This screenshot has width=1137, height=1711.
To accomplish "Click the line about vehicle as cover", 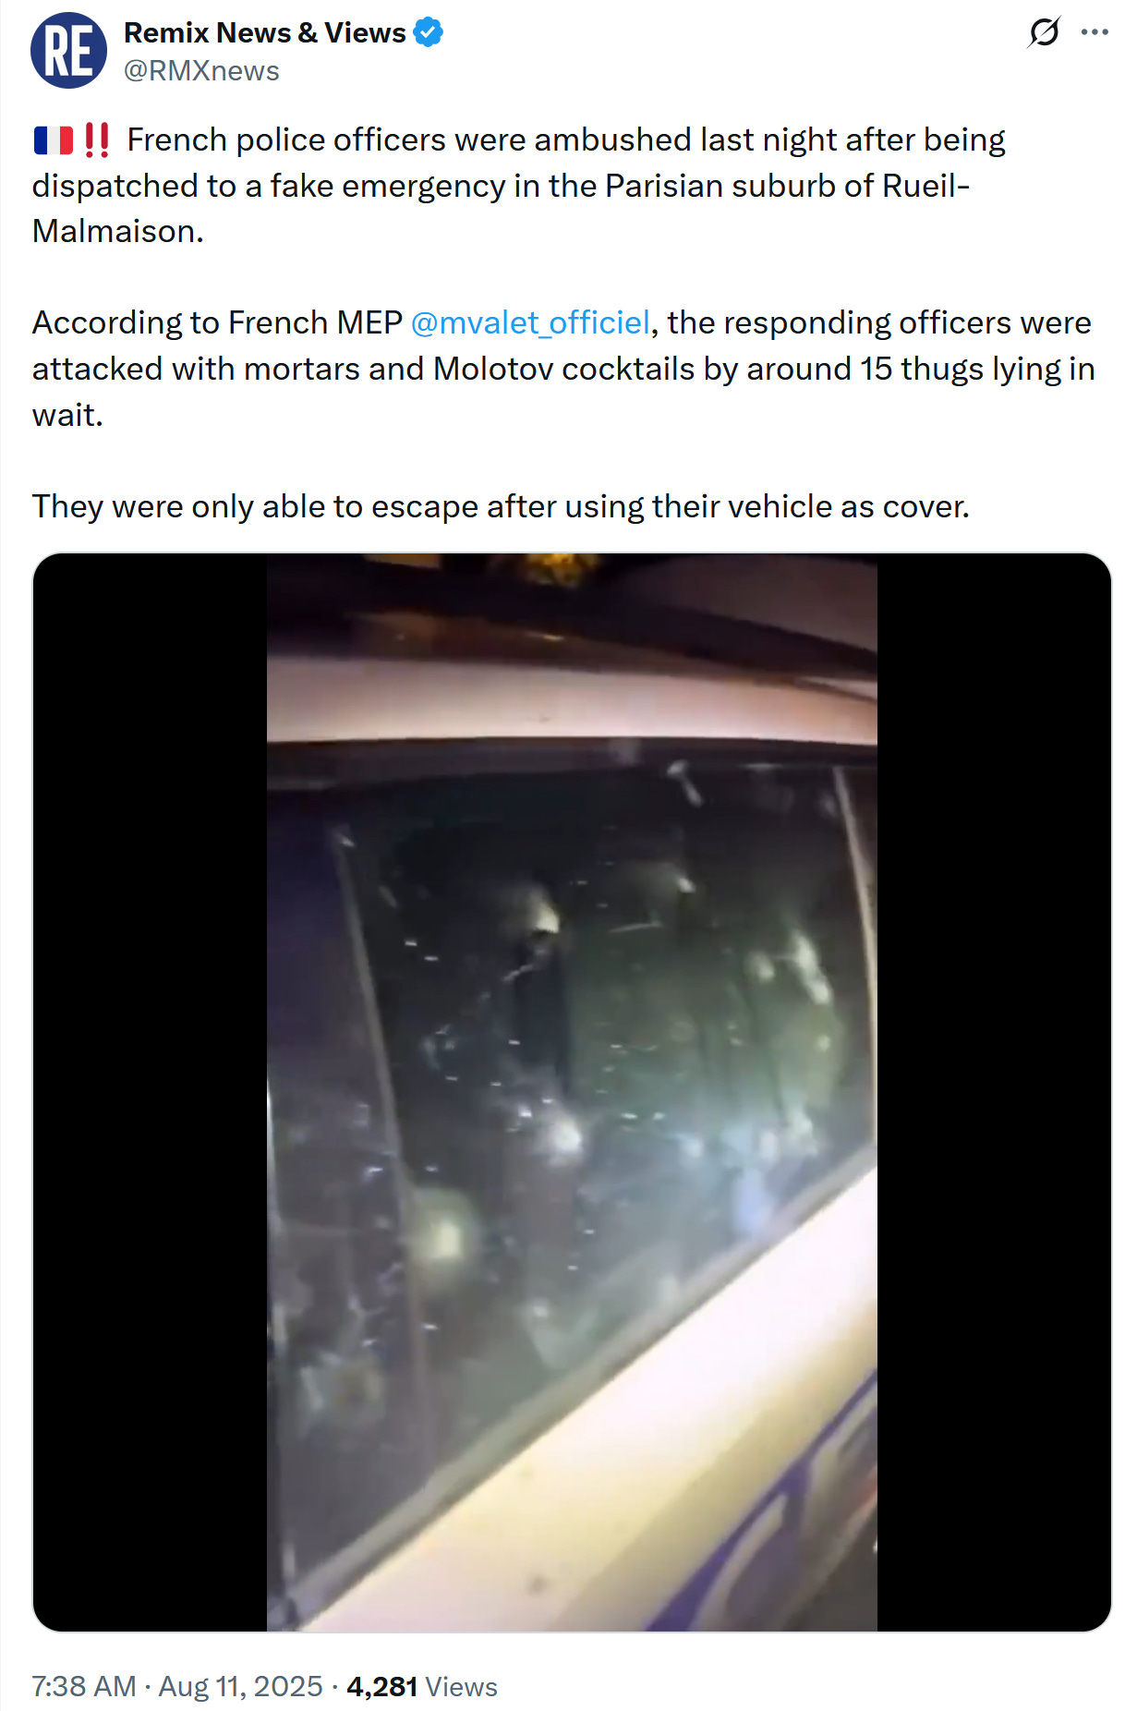I will (x=501, y=506).
